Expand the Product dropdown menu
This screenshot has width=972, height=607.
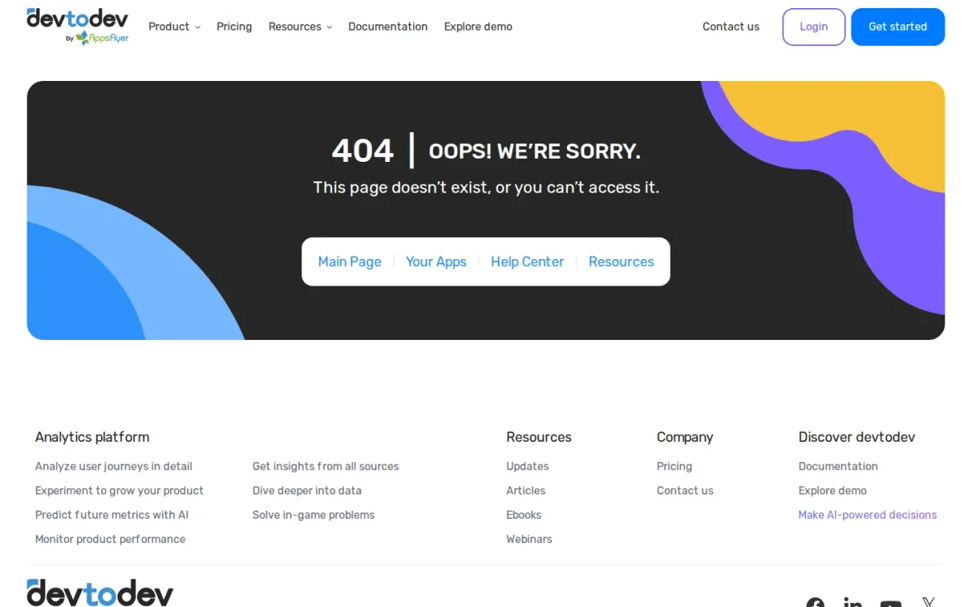click(174, 27)
